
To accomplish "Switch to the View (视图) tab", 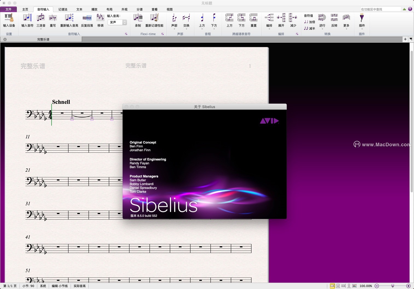I will [170, 9].
